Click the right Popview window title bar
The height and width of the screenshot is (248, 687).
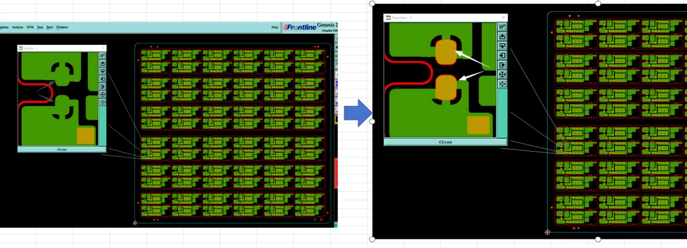click(x=445, y=18)
